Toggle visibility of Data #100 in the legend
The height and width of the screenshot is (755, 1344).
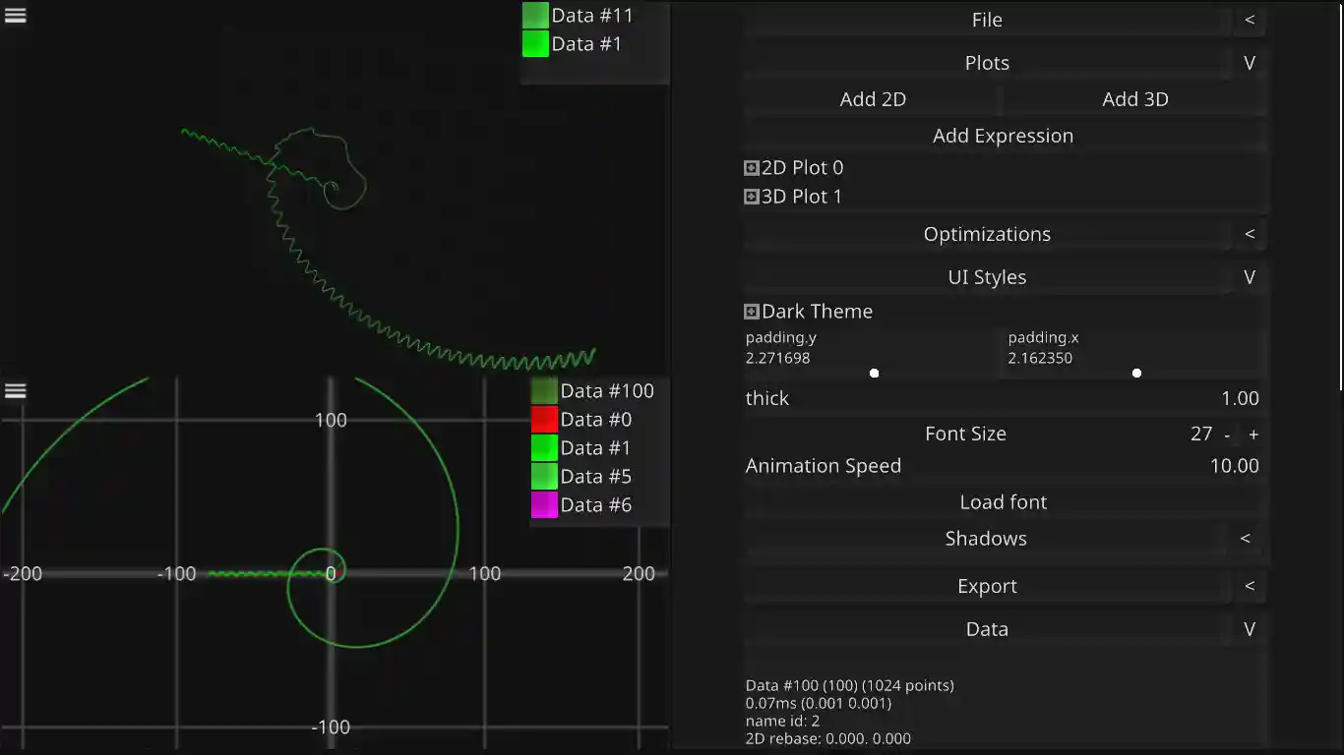542,390
